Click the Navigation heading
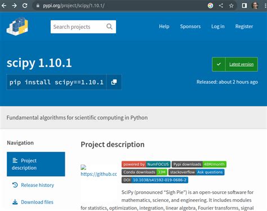Screen dimensions: 267x211 [20, 143]
